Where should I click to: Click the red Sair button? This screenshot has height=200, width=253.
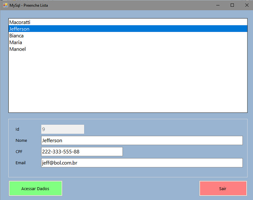[223, 188]
